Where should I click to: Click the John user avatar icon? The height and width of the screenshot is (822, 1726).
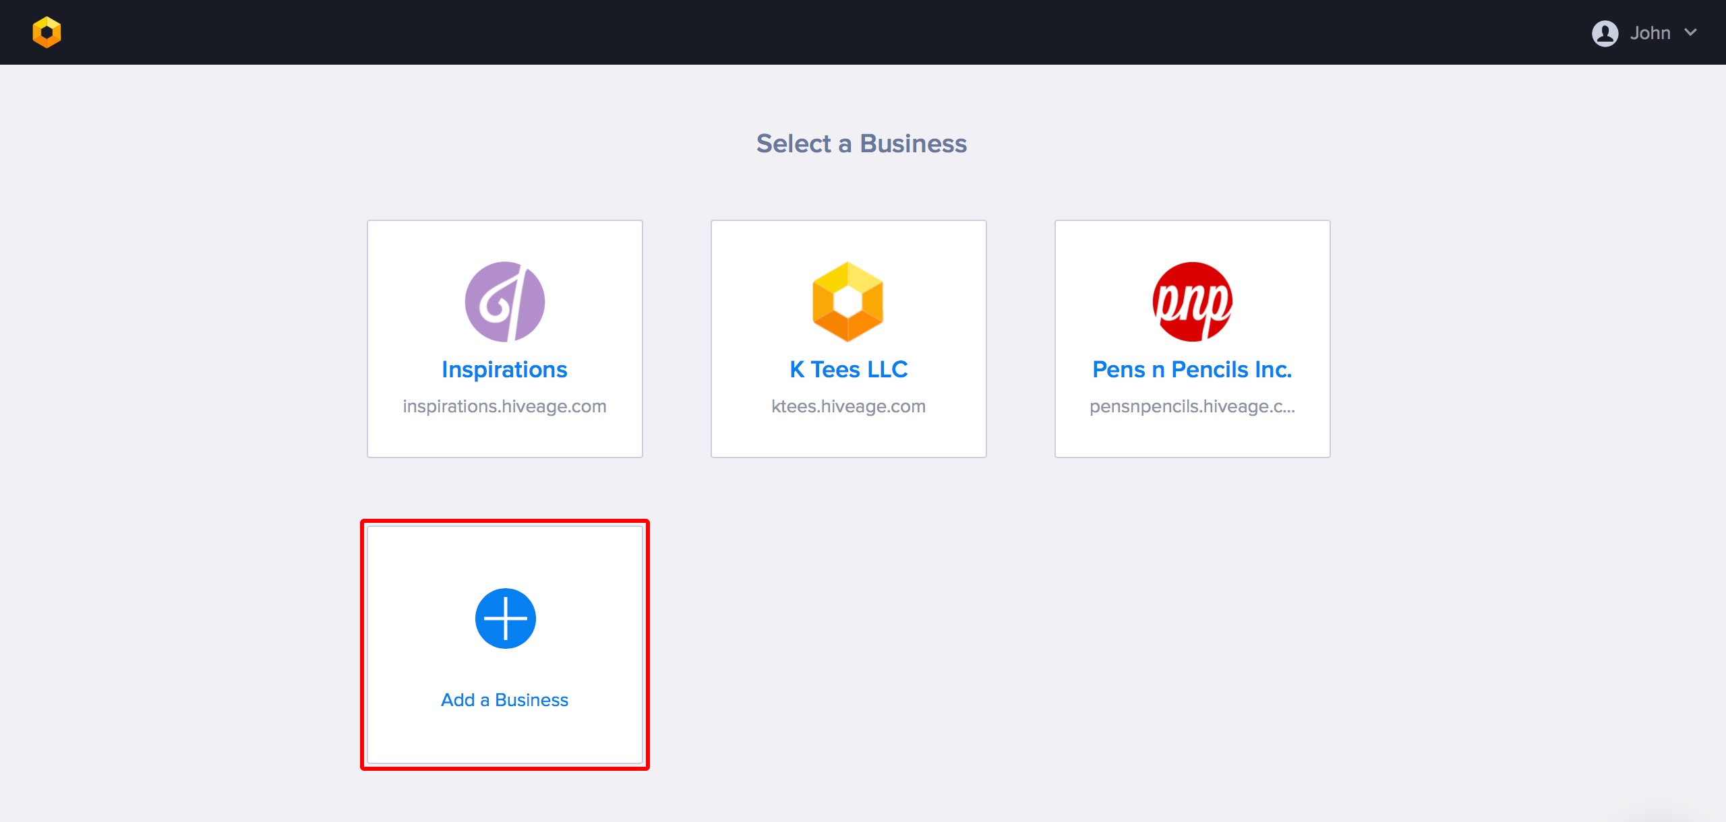pos(1605,33)
